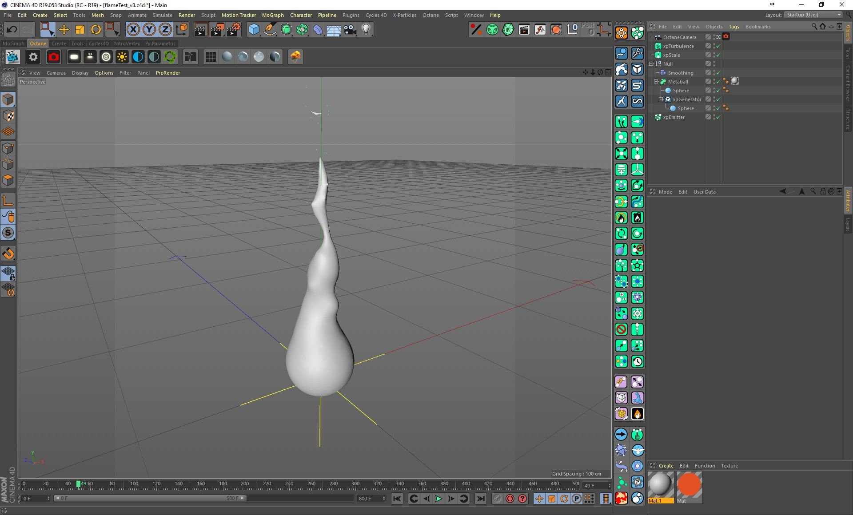Click the Undo arrow icon
Screen dimensions: 853x515
[12, 30]
